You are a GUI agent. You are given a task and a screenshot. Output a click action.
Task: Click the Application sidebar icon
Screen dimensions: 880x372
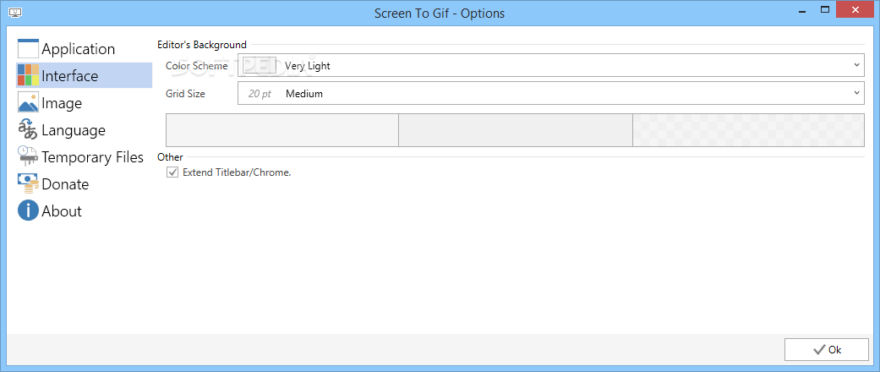click(x=28, y=48)
